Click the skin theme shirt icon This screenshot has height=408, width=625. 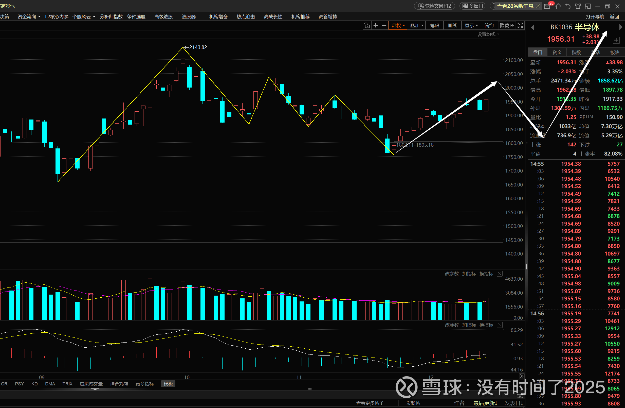click(x=578, y=6)
